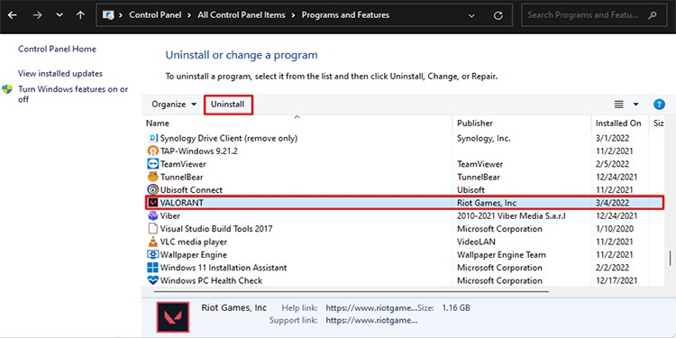Select the Windows 11 Installation Assistant icon

click(152, 268)
